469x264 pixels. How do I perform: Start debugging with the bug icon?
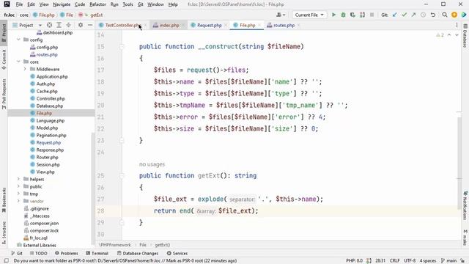[343, 15]
